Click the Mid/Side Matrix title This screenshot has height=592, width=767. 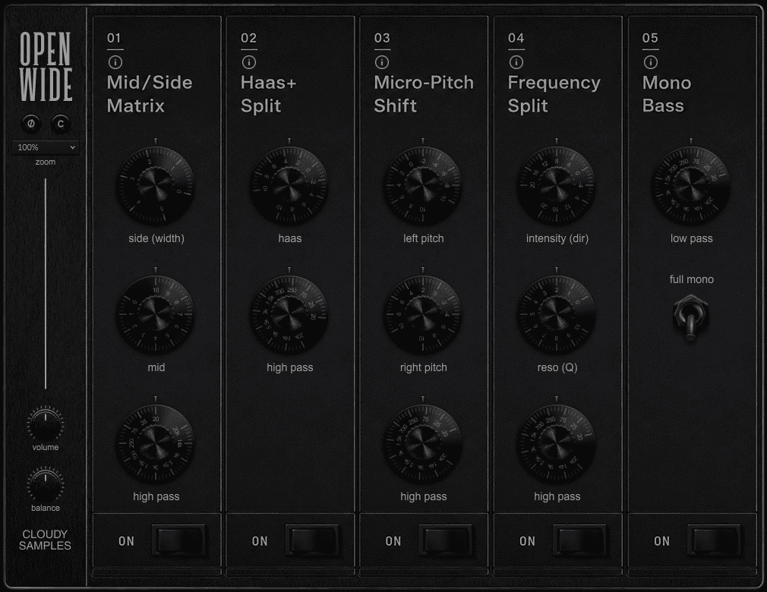point(150,94)
